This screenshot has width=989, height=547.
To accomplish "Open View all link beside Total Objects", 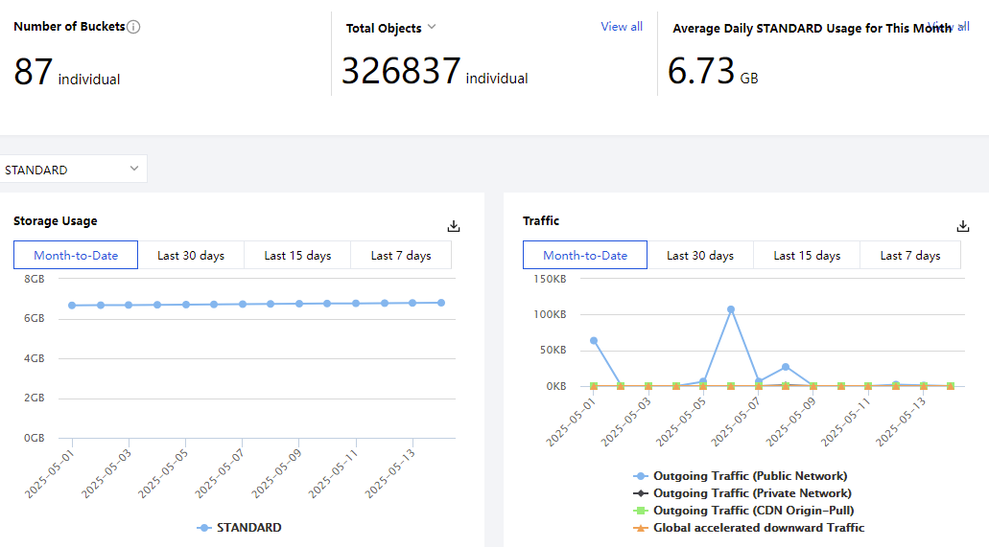I will (x=621, y=27).
